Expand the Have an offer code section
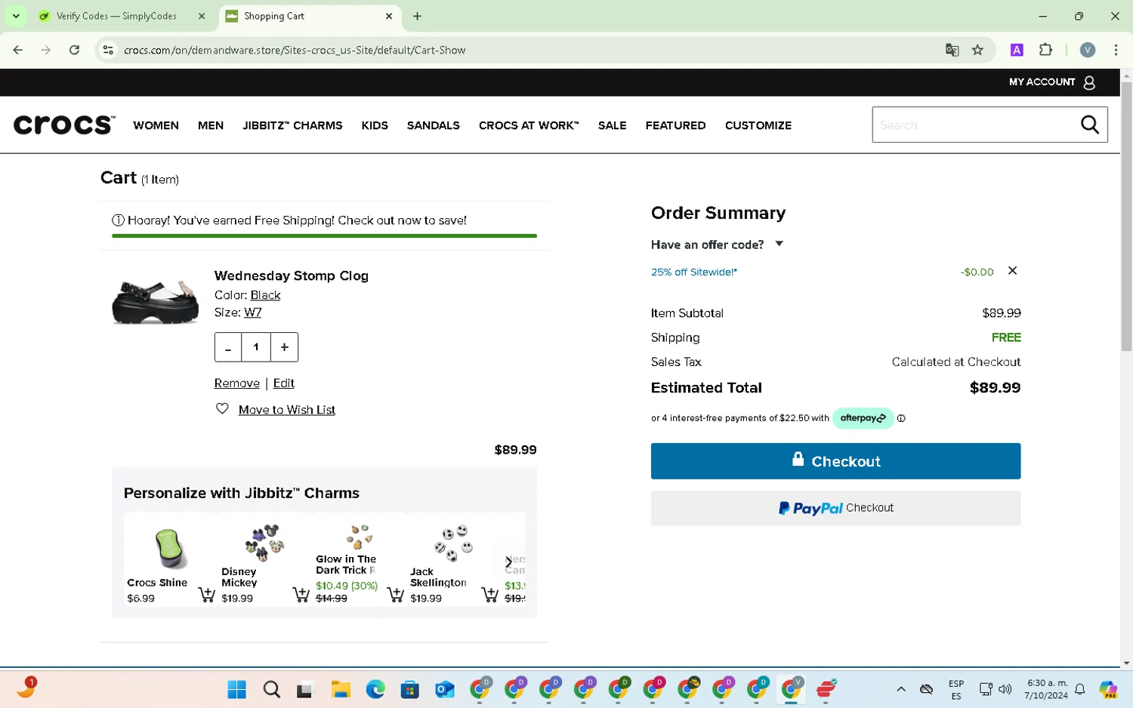Screen dimensions: 1133x708 [718, 245]
